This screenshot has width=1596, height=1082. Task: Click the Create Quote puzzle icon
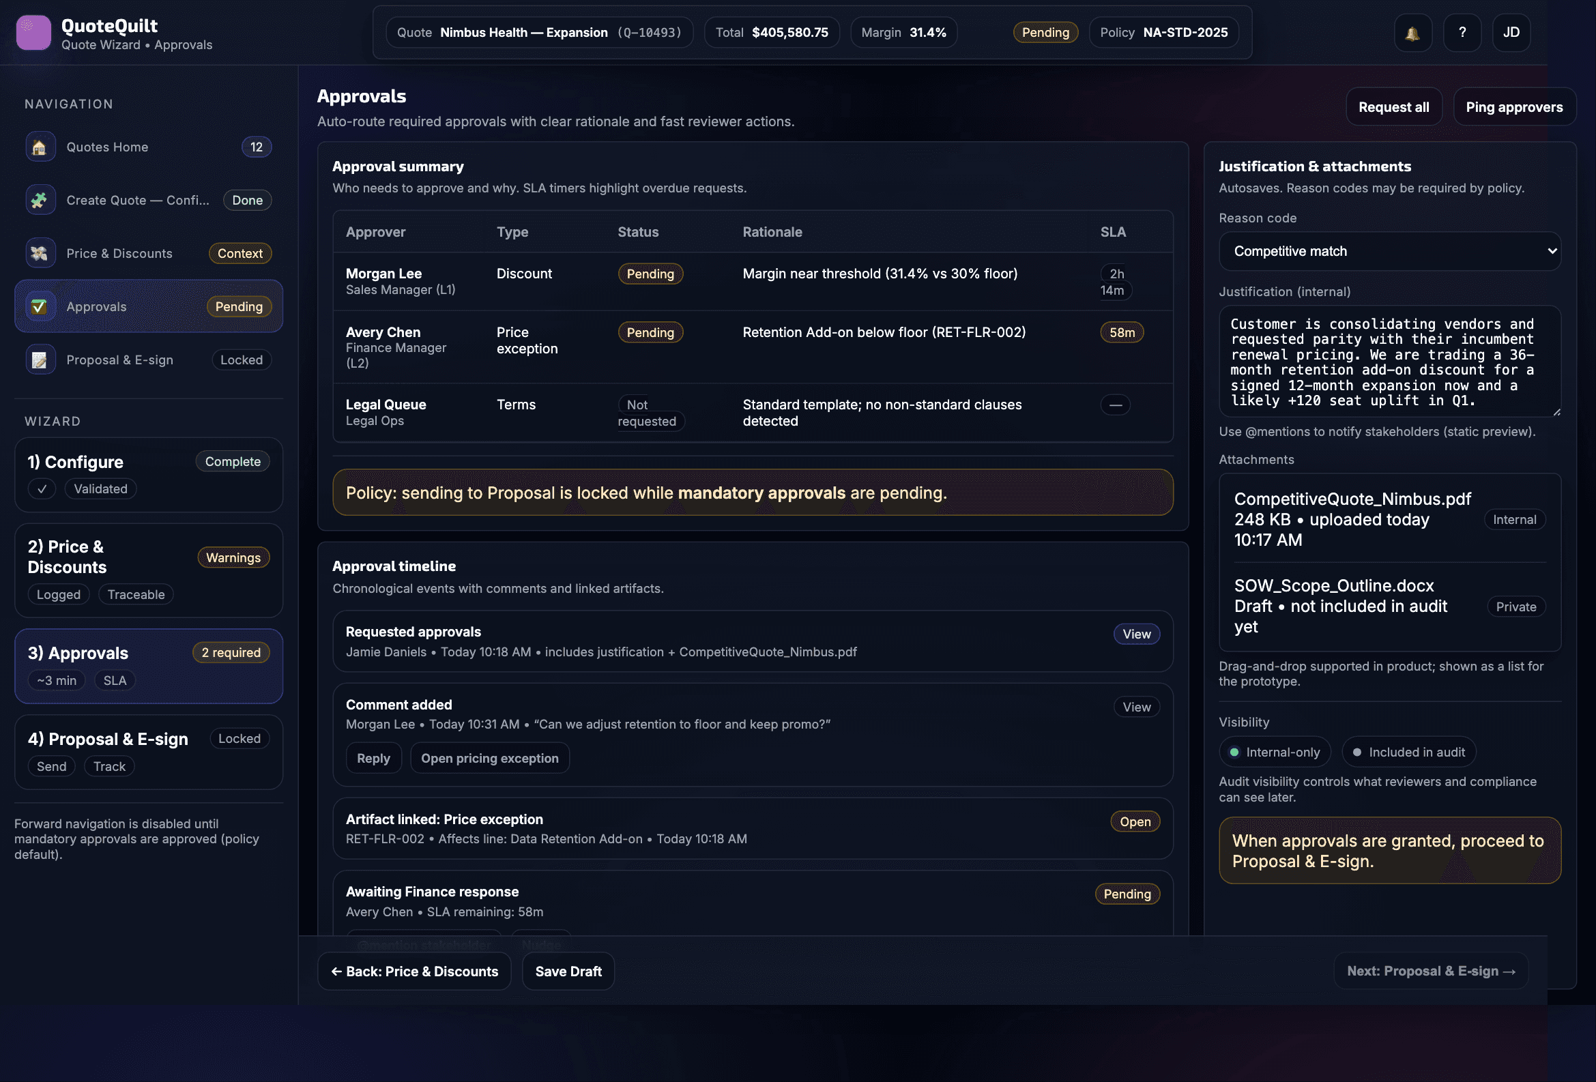point(40,200)
